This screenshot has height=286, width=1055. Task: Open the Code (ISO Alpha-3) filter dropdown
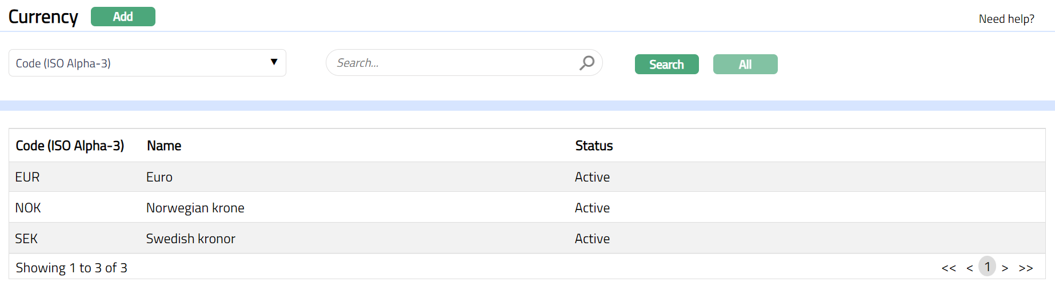pyautogui.click(x=147, y=63)
